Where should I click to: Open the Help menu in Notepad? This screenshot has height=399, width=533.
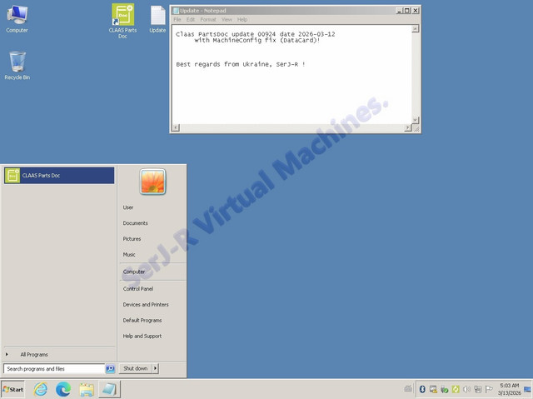click(242, 20)
